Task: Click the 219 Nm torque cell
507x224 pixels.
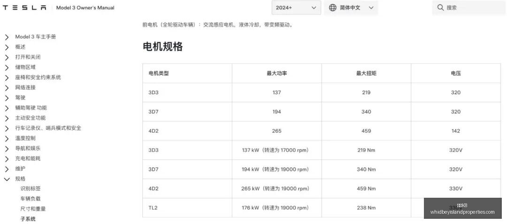Action: (x=366, y=150)
